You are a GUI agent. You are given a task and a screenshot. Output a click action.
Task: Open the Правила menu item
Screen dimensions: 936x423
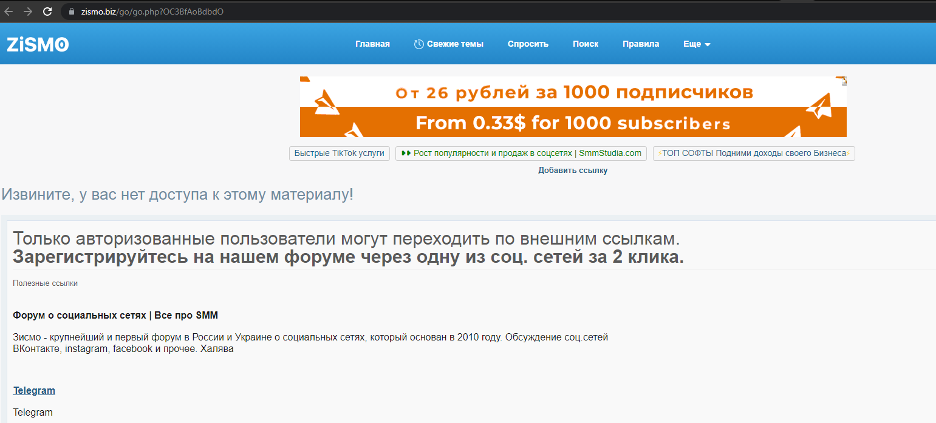641,44
